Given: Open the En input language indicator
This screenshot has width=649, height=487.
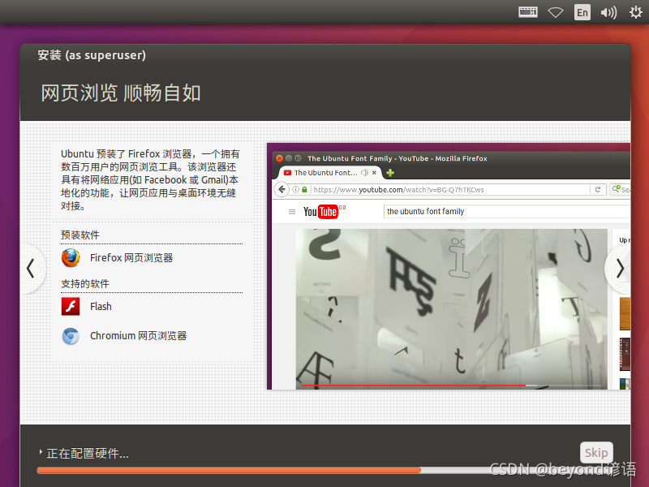Looking at the screenshot, I should [x=582, y=12].
